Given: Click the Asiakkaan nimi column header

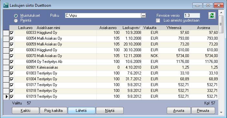Looking at the screenshot, I should click(66, 28).
